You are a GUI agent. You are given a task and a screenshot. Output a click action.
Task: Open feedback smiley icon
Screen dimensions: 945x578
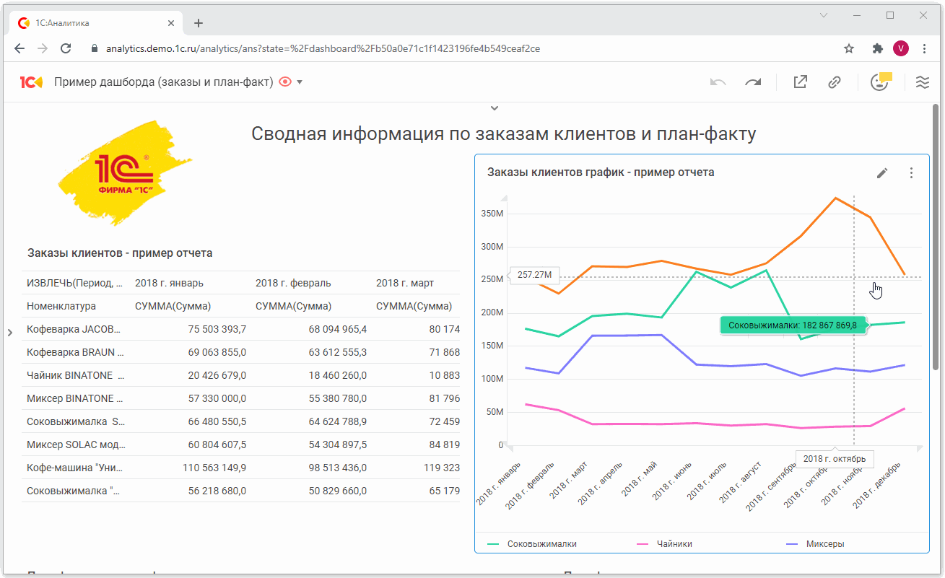879,82
